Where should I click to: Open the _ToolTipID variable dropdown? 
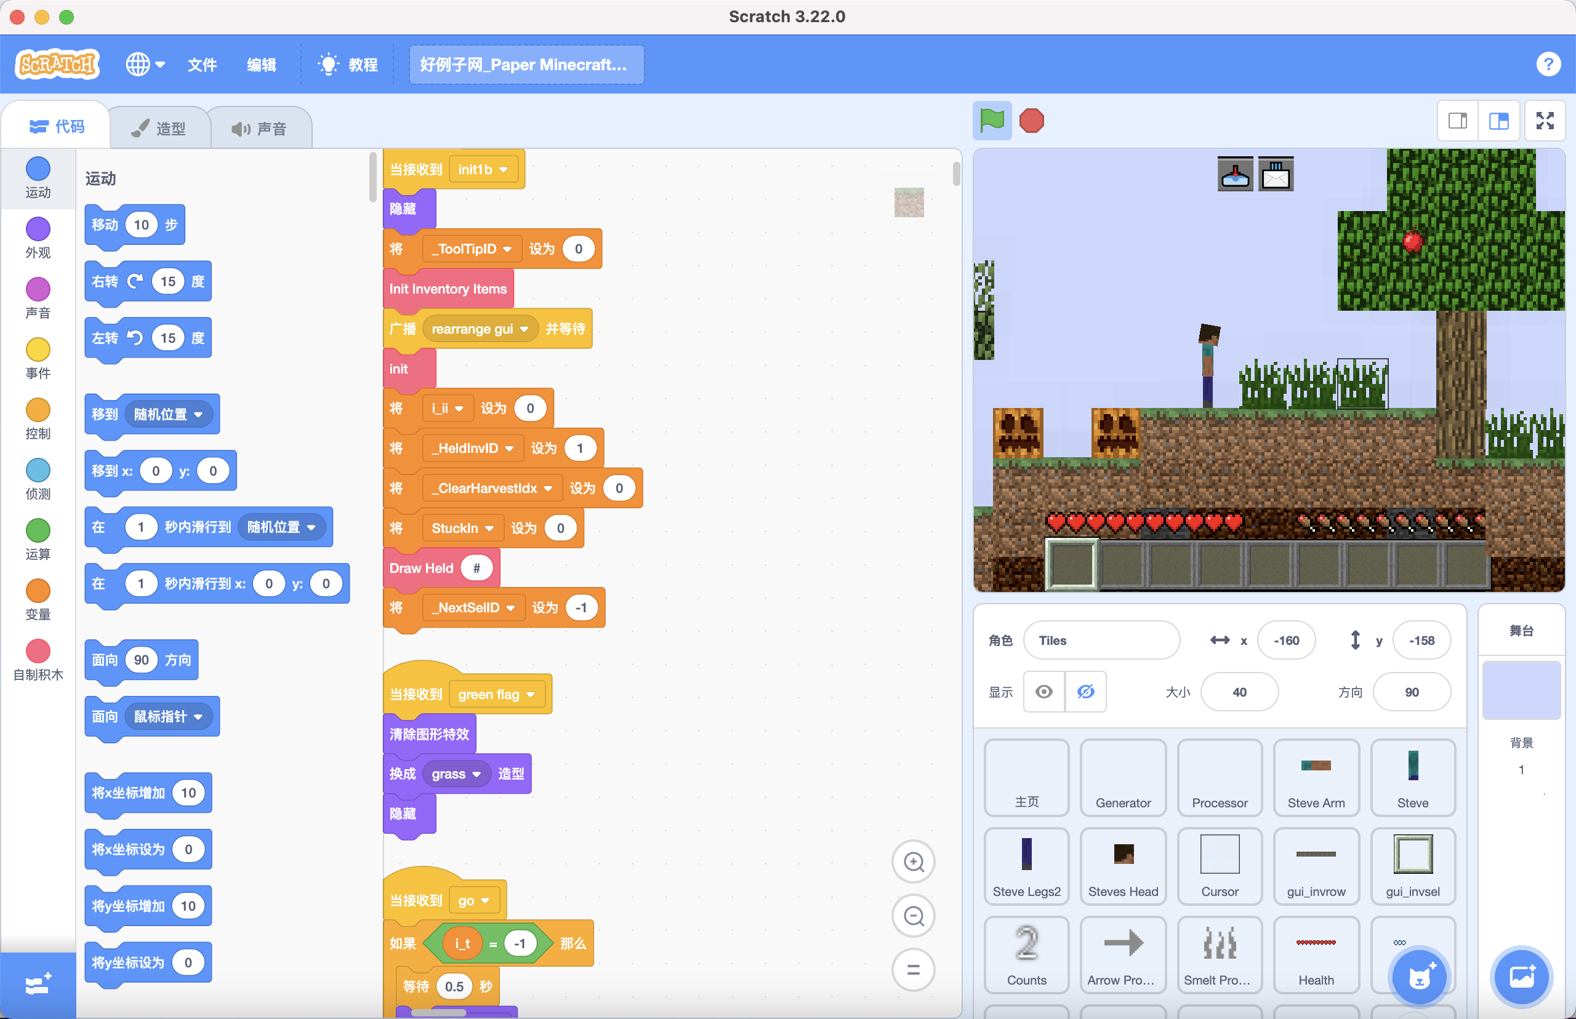pos(472,249)
